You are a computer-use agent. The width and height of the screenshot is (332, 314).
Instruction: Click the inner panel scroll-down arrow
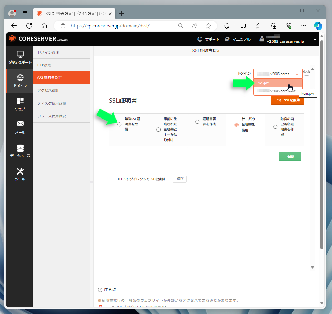tap(312, 268)
